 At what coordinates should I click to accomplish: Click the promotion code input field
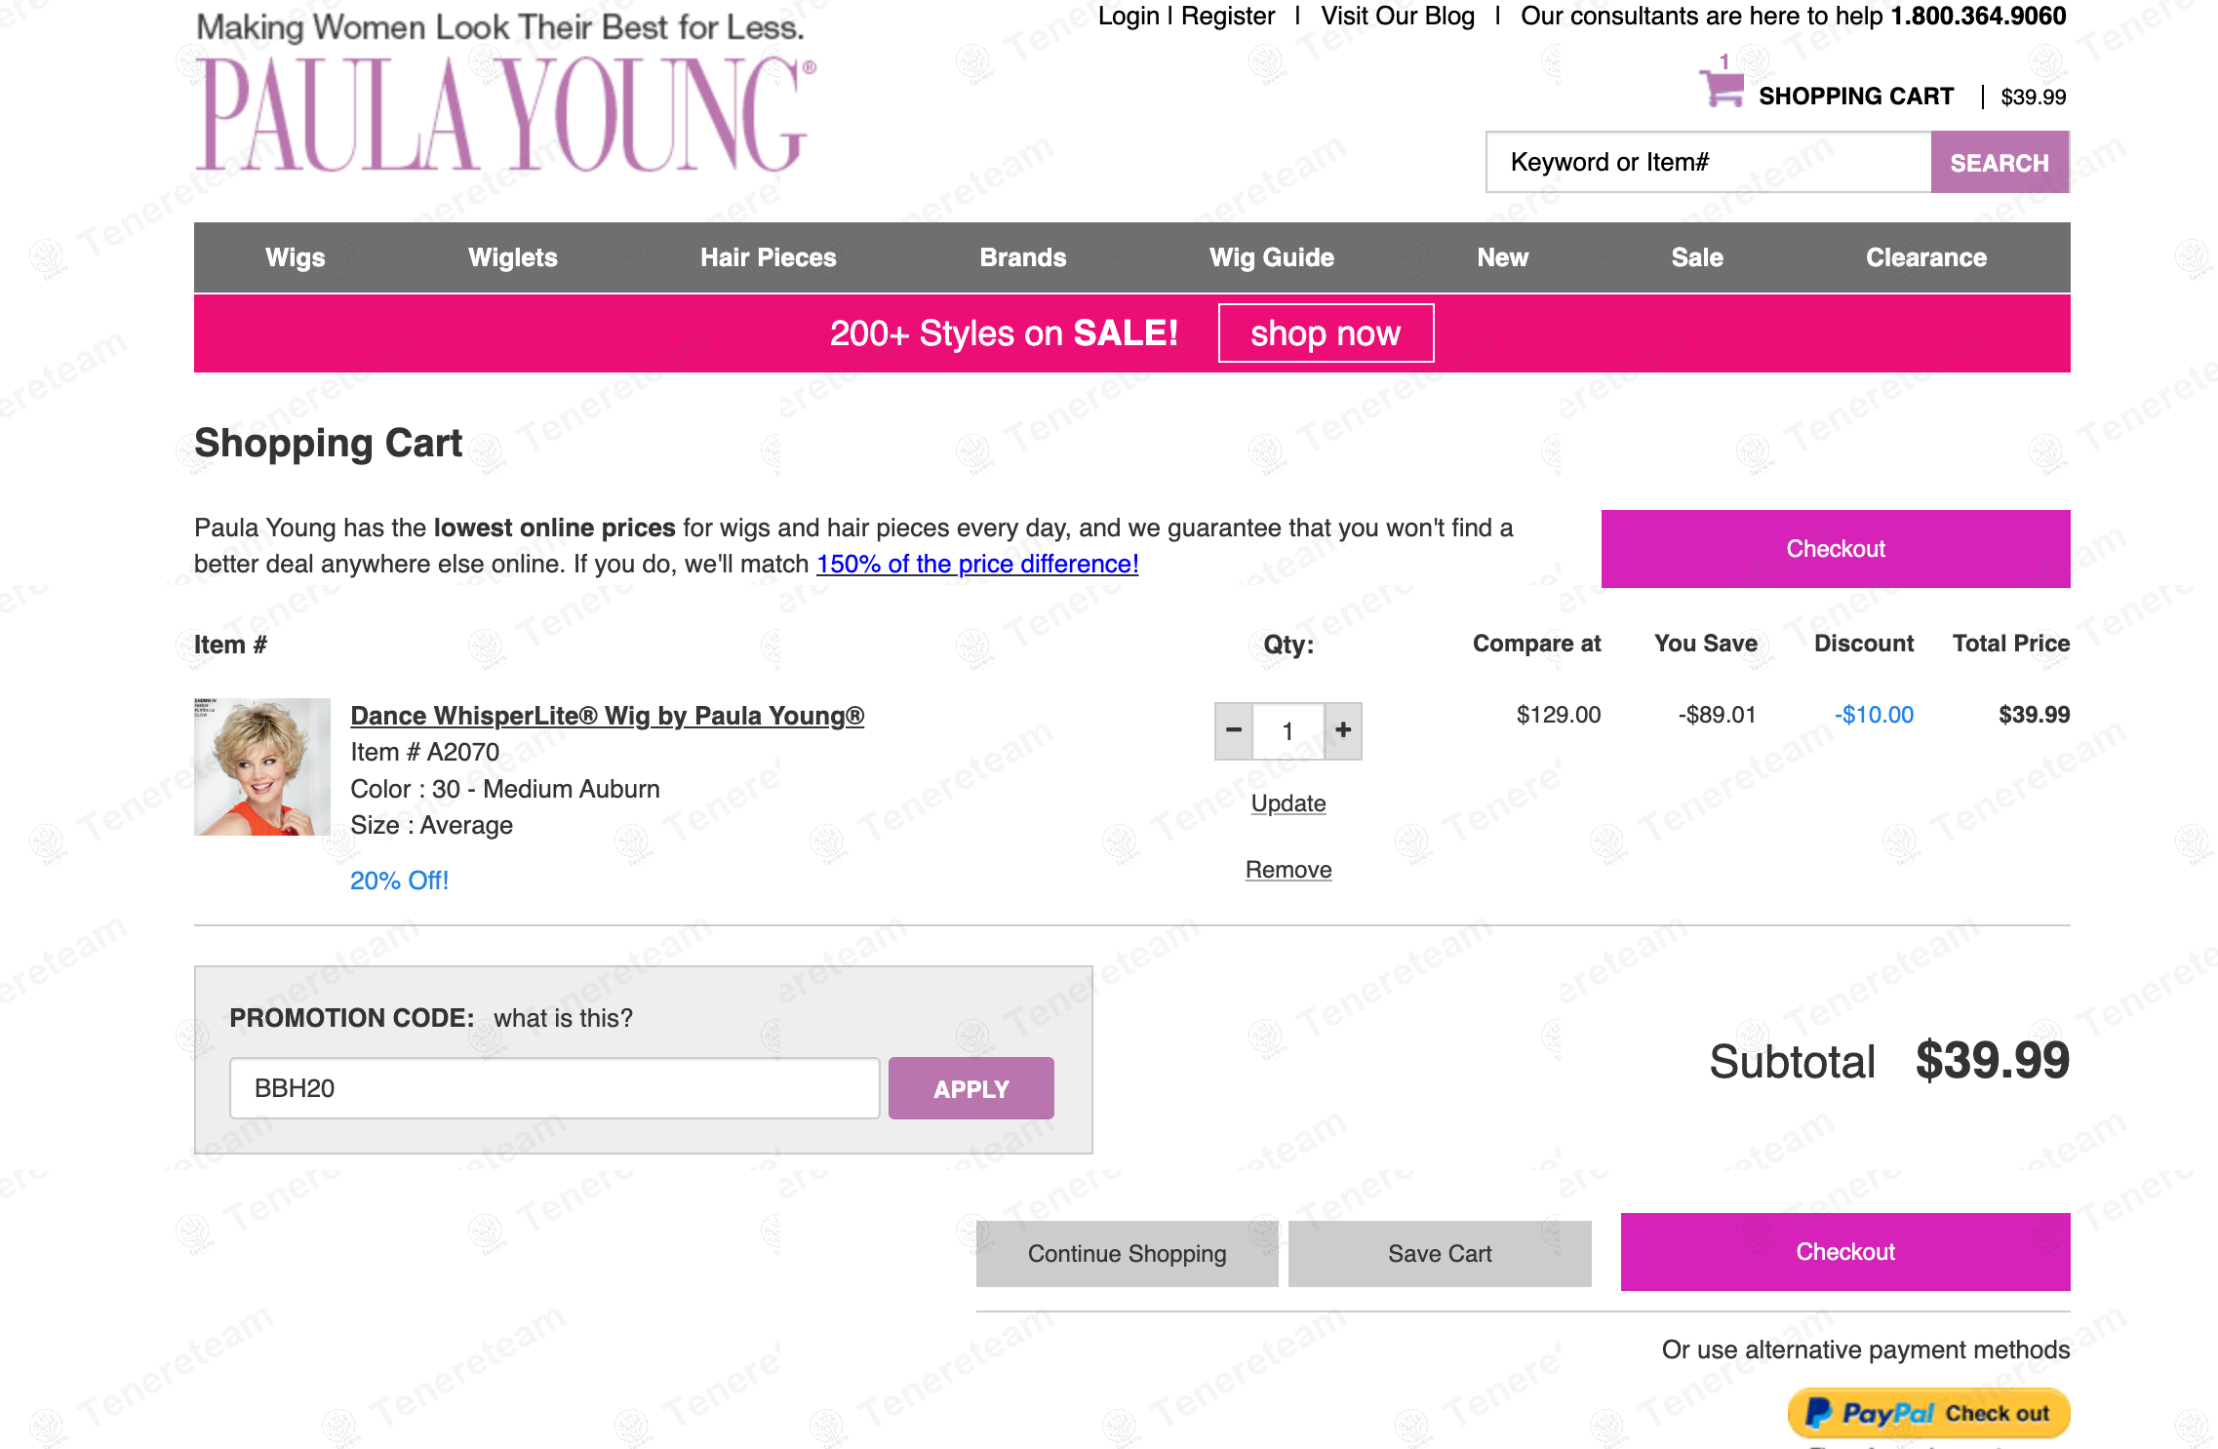(554, 1088)
